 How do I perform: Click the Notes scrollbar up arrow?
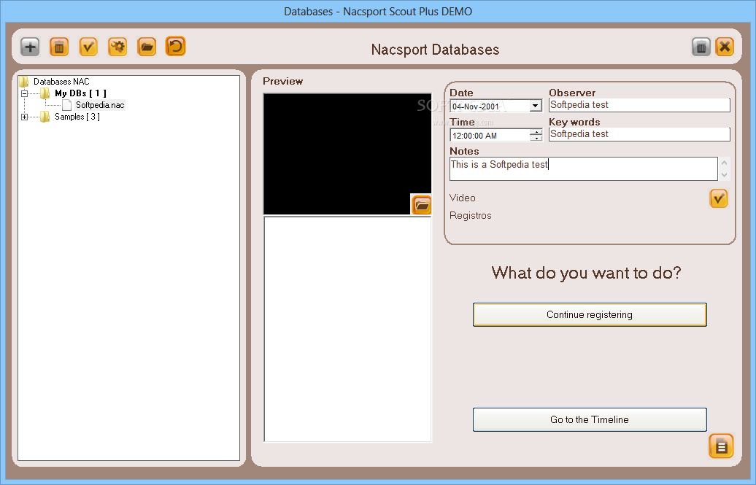724,163
